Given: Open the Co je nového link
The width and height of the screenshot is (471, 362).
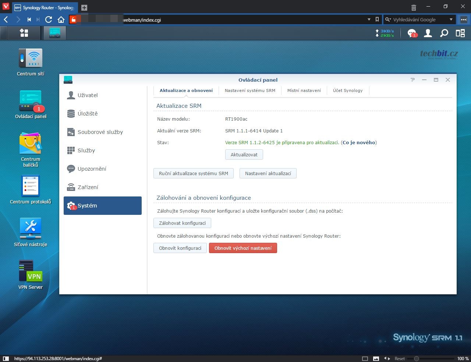Looking at the screenshot, I should pyautogui.click(x=359, y=142).
